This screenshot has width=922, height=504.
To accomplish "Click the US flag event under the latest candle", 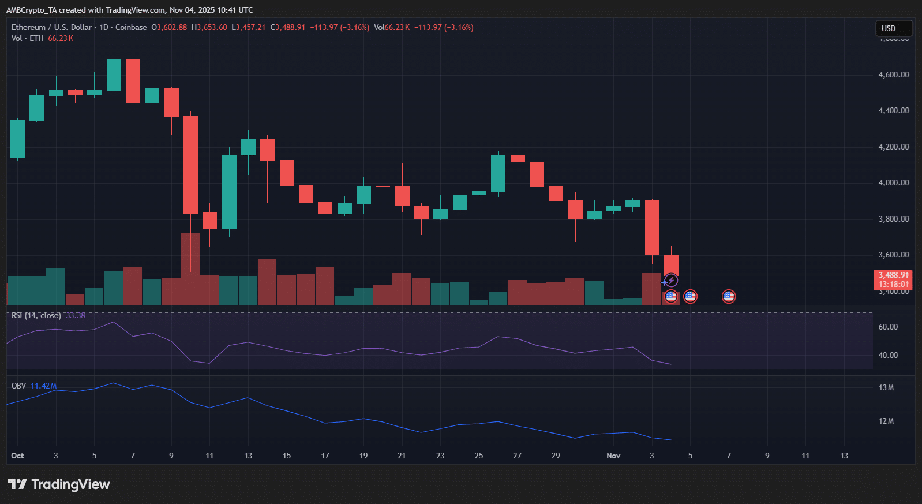I will pyautogui.click(x=670, y=297).
